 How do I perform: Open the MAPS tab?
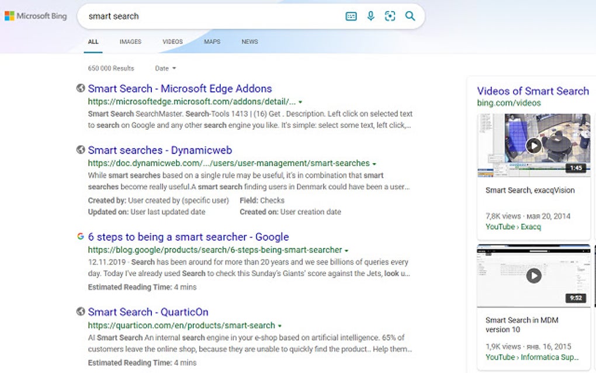[x=212, y=42]
